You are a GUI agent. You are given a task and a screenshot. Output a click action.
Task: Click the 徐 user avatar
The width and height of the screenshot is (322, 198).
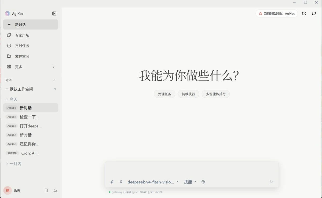pos(8,190)
